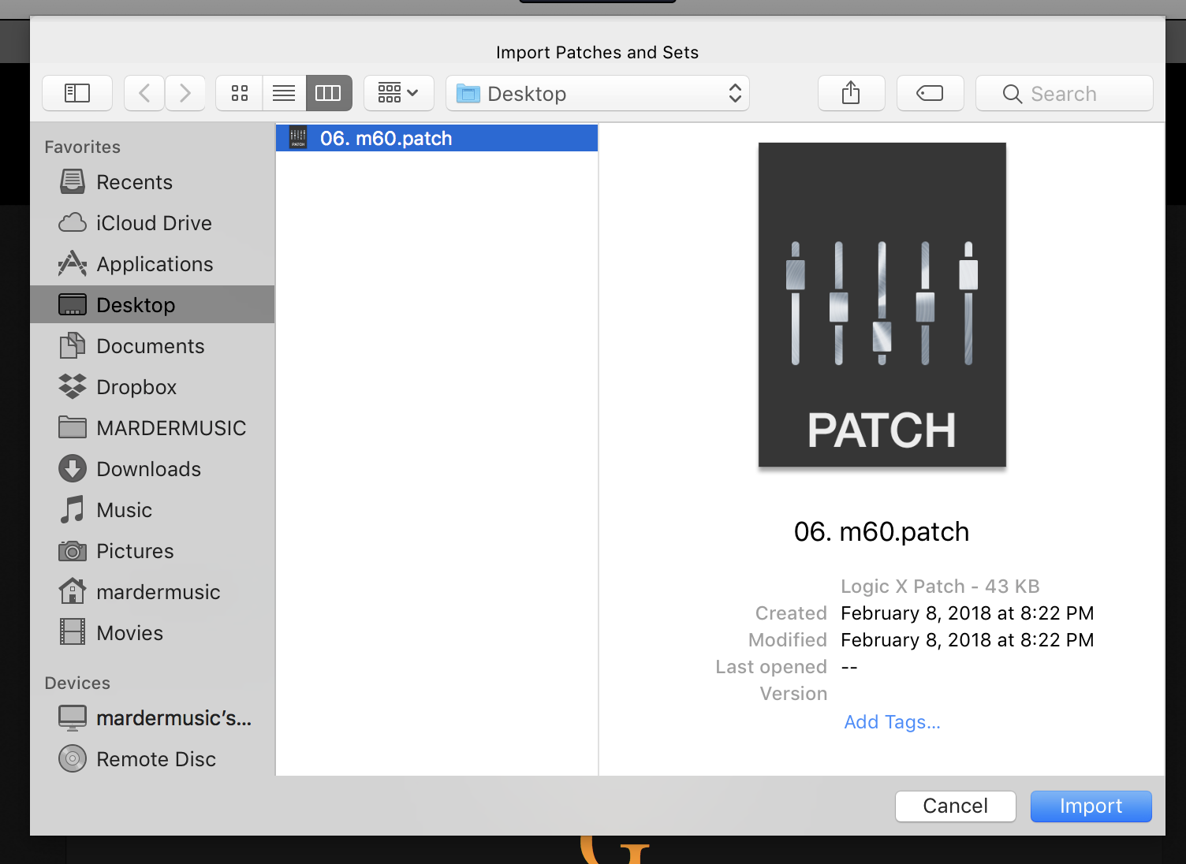Open Recents in the sidebar
1186x864 pixels.
point(134,182)
